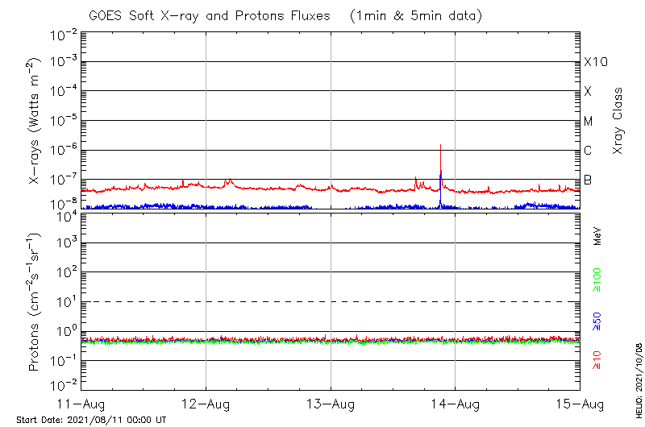This screenshot has width=645, height=427.
Task: Select the 12-Aug tick label
Action: point(206,403)
